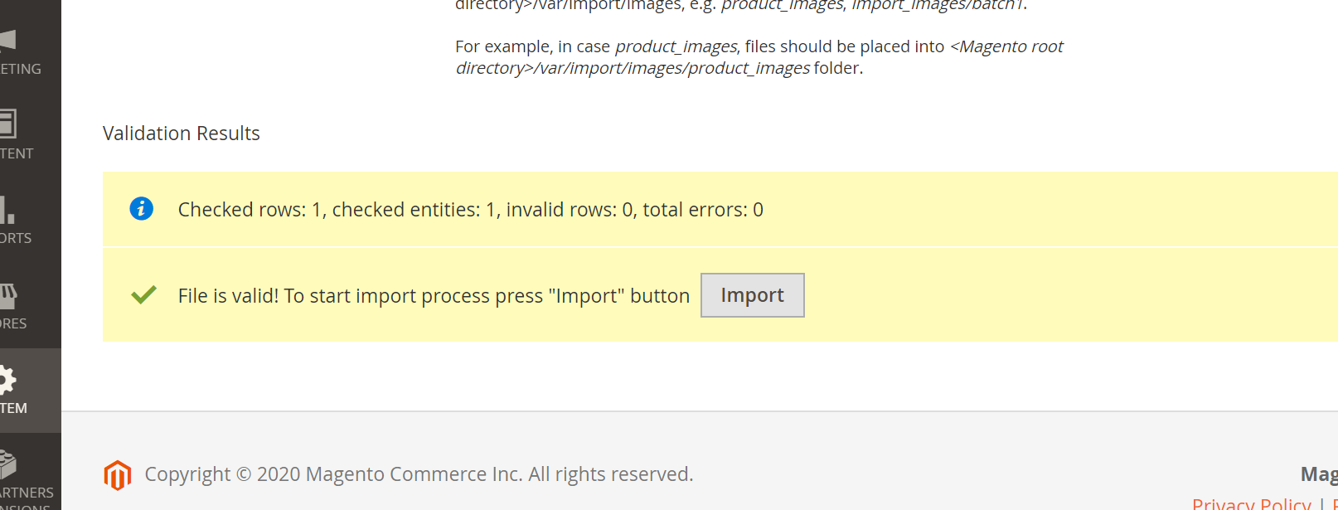Open the Partners & Extensions icon
Image resolution: width=1338 pixels, height=510 pixels.
click(x=10, y=464)
